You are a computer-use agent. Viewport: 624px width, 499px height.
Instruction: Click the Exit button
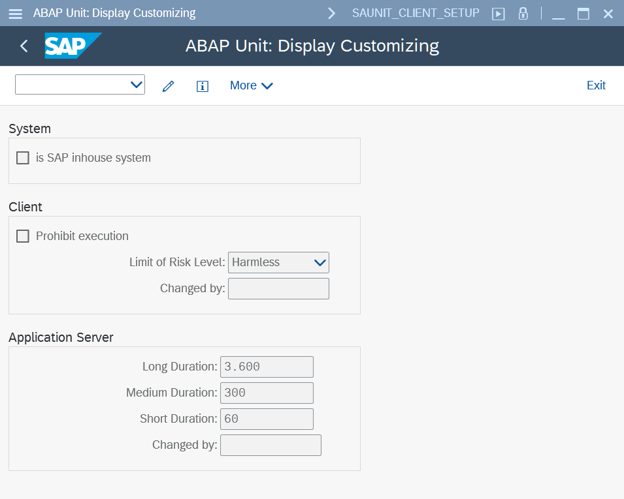coord(596,85)
